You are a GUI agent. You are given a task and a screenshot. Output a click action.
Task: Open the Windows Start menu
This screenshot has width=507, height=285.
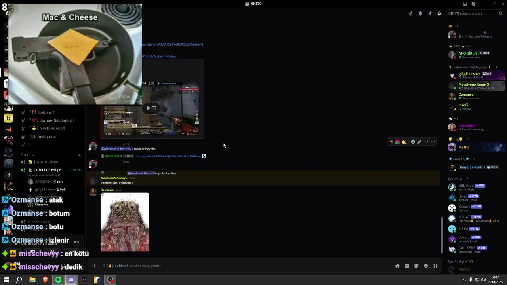click(x=6, y=280)
